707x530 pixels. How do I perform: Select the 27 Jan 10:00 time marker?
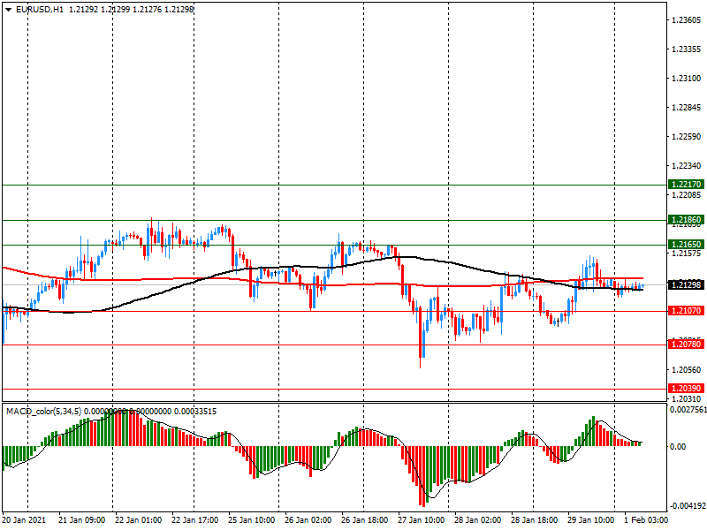click(421, 520)
